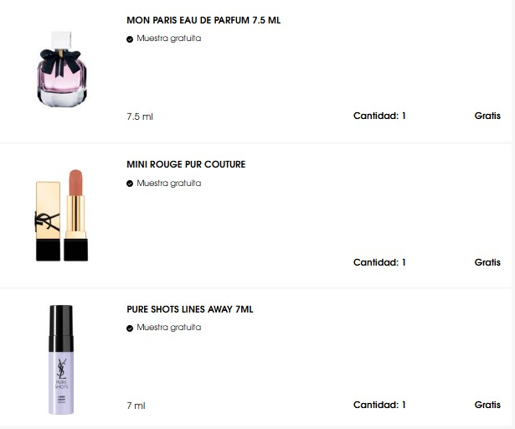Click the checkmark icon beside Mini Rouge sample
The image size is (515, 429).
point(130,183)
